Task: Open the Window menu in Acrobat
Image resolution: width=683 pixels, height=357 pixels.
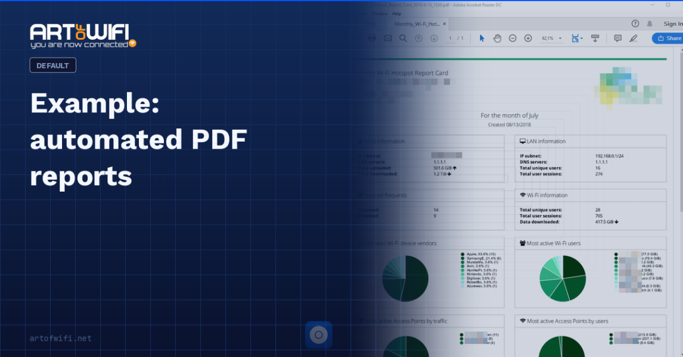Action: [380, 14]
